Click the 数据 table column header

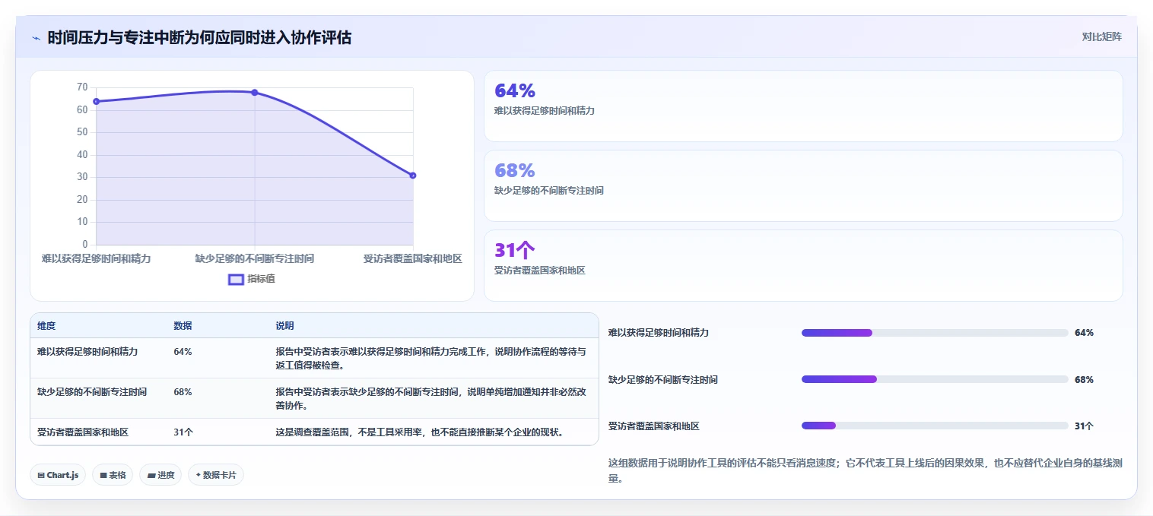183,326
